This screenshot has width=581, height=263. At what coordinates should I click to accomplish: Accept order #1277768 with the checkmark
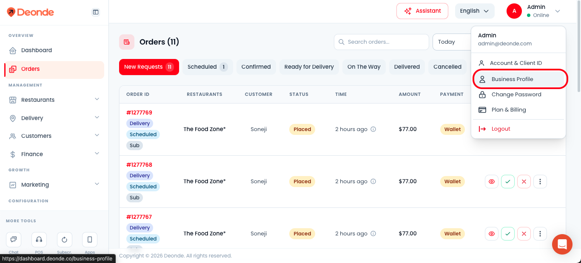(x=508, y=182)
